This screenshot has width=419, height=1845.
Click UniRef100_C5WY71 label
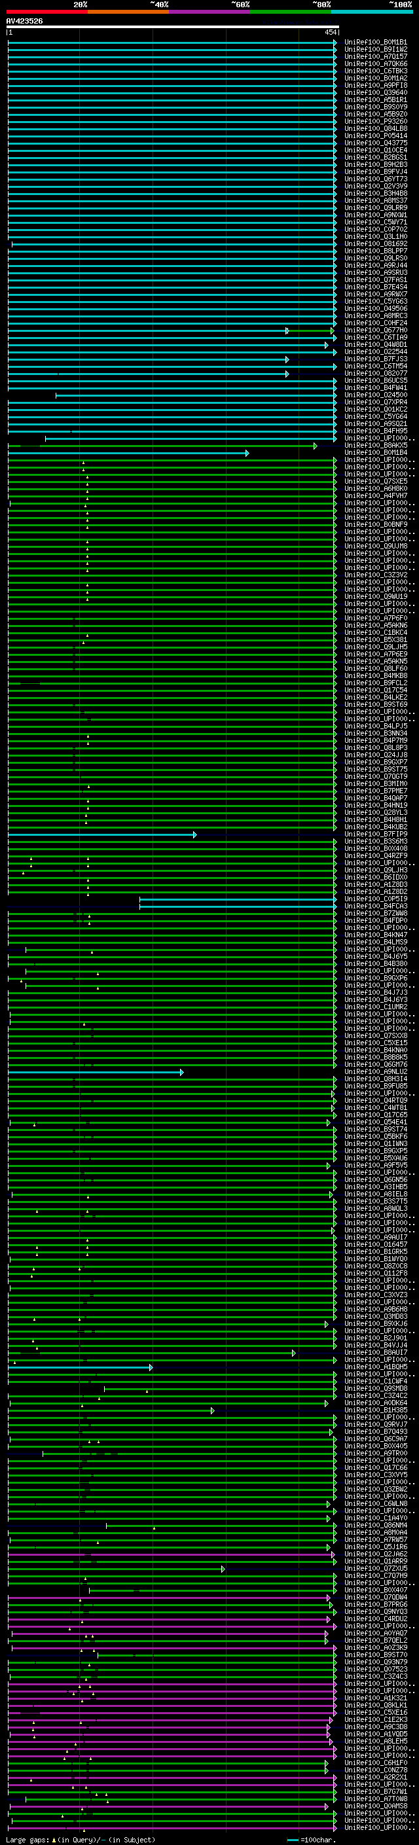click(376, 223)
